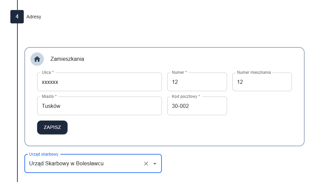Click the vertical stepper connector line
The height and width of the screenshot is (182, 321).
pyautogui.click(x=17, y=100)
